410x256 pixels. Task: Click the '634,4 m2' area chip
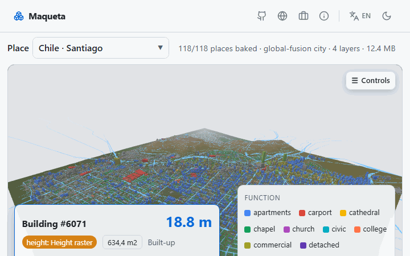[122, 243]
